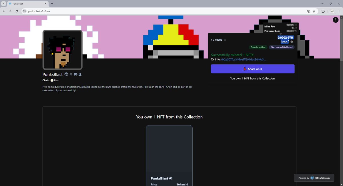Bookmark this page with the star icon

tap(314, 11)
